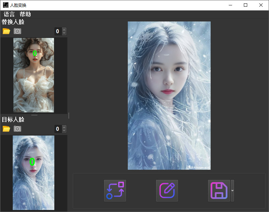Viewport: 269px width, 212px height.
Task: Decrease the target face index
Action: click(x=65, y=131)
